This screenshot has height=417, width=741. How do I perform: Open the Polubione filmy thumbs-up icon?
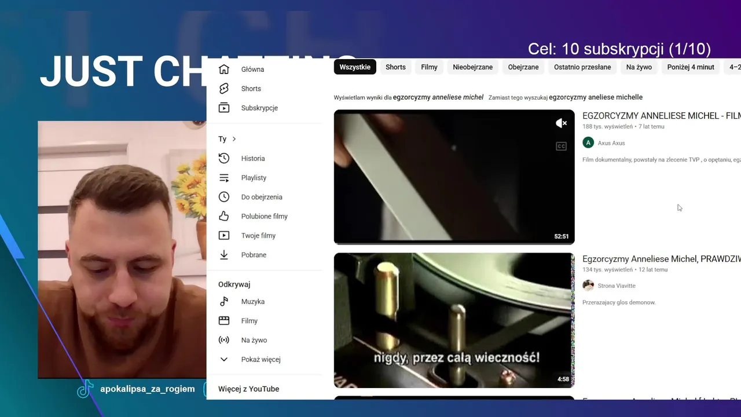[x=224, y=216]
